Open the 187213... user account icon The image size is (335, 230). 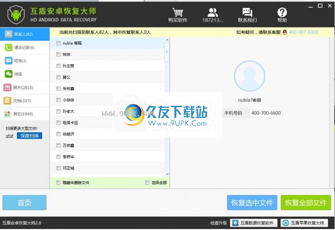coord(212,13)
